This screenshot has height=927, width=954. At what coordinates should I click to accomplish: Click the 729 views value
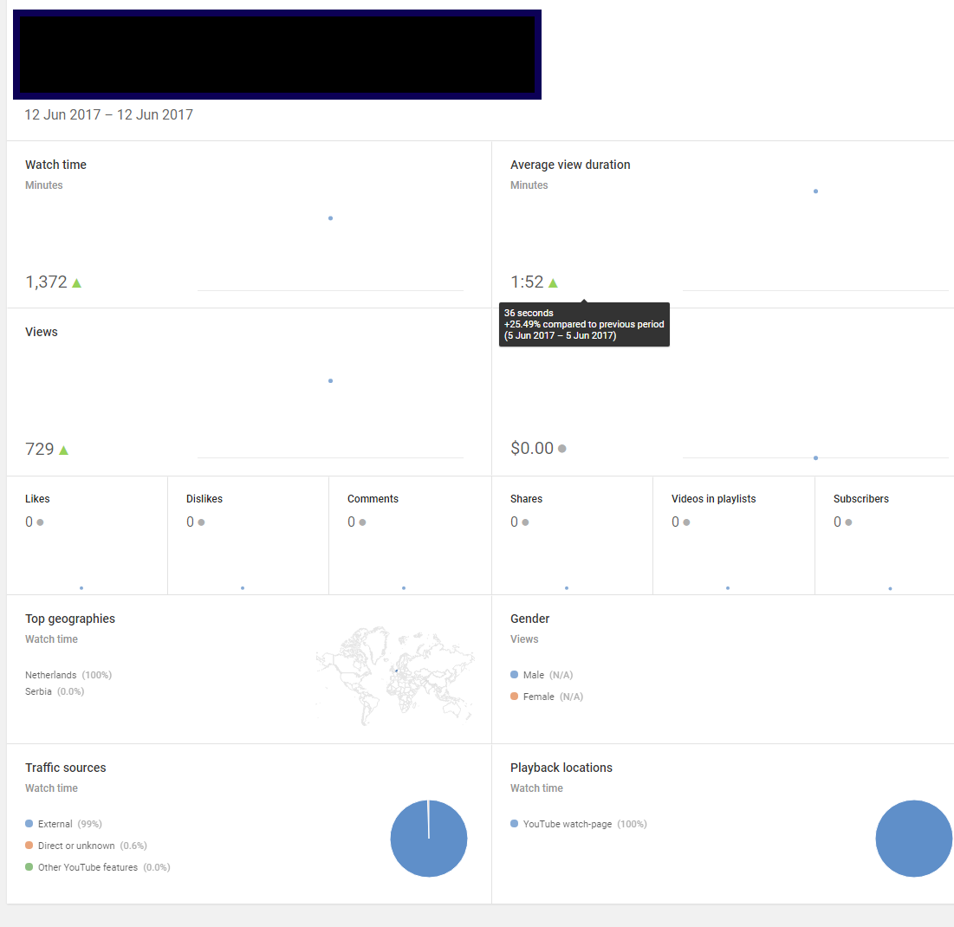[x=40, y=450]
